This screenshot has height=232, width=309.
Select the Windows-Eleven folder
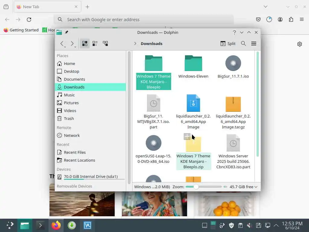coord(193,67)
